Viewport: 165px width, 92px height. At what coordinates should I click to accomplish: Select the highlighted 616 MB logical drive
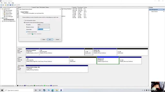(108, 60)
